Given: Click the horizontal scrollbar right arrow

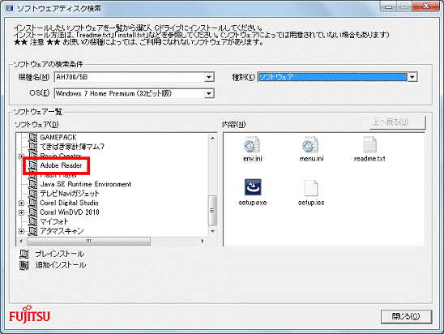Looking at the screenshot, I should [x=203, y=242].
